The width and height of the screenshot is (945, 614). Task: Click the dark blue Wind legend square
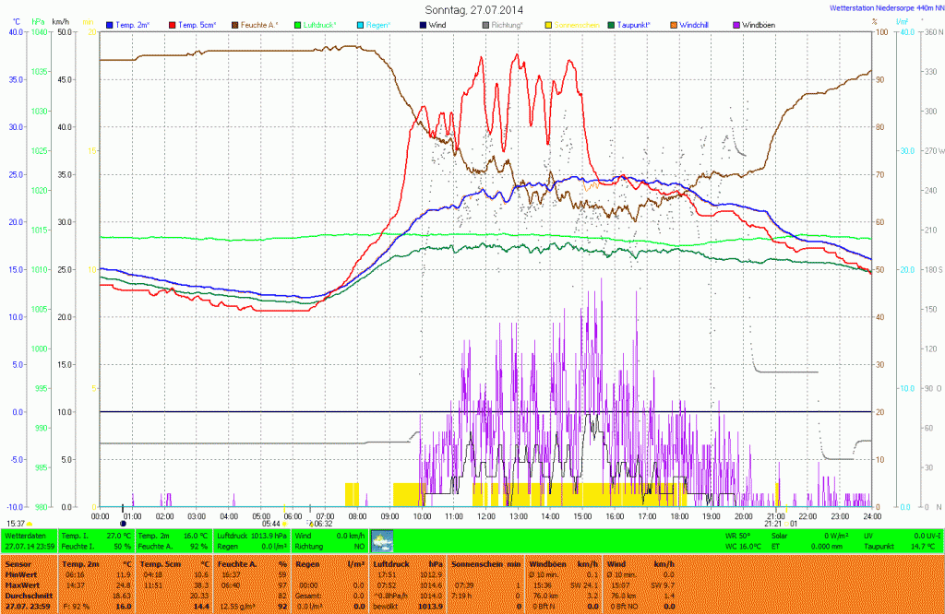[424, 25]
